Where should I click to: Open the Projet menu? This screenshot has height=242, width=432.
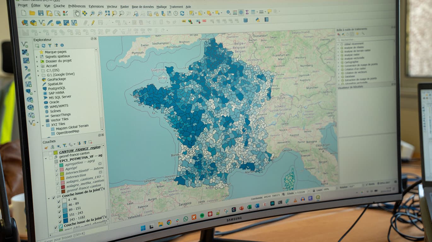pyautogui.click(x=23, y=5)
